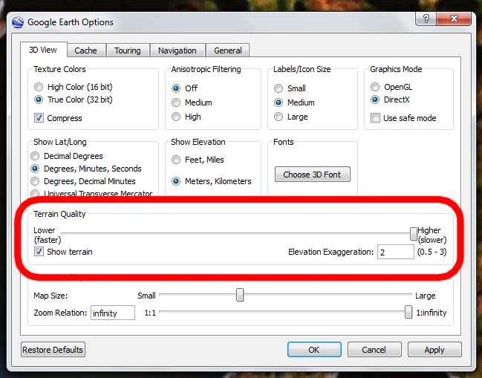Toggle the Compress checkbox
This screenshot has height=378, width=482.
[x=39, y=117]
